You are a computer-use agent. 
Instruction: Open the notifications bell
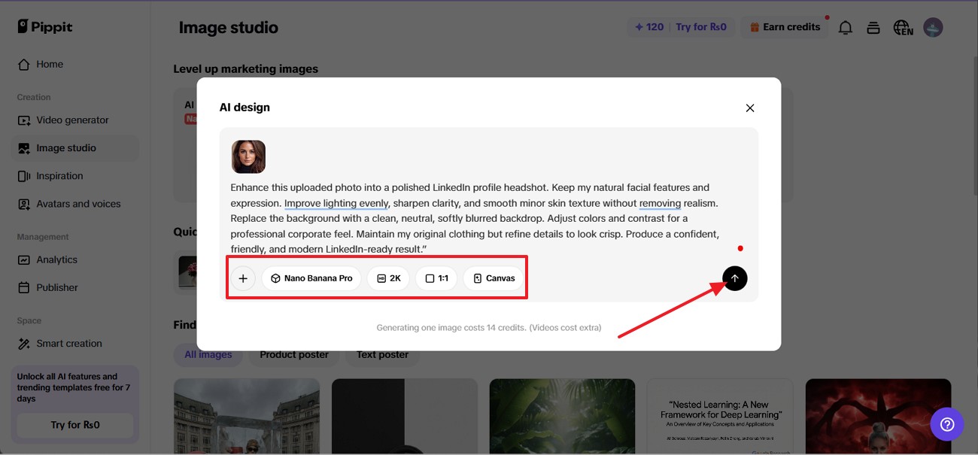846,28
